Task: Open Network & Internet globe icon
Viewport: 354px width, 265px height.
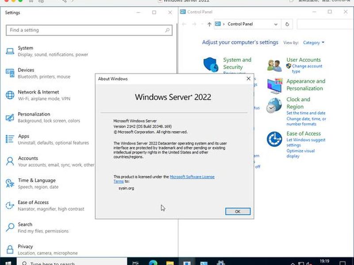Action: [x=10, y=95]
